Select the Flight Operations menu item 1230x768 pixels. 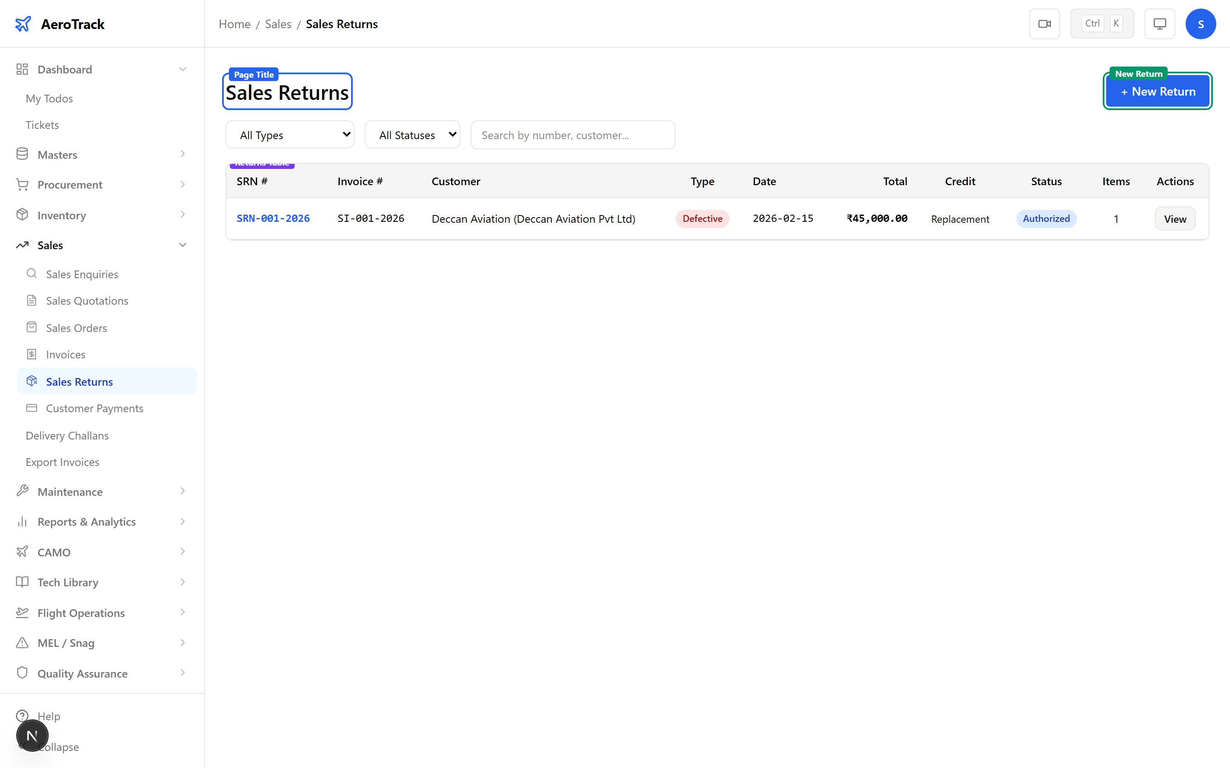point(81,613)
